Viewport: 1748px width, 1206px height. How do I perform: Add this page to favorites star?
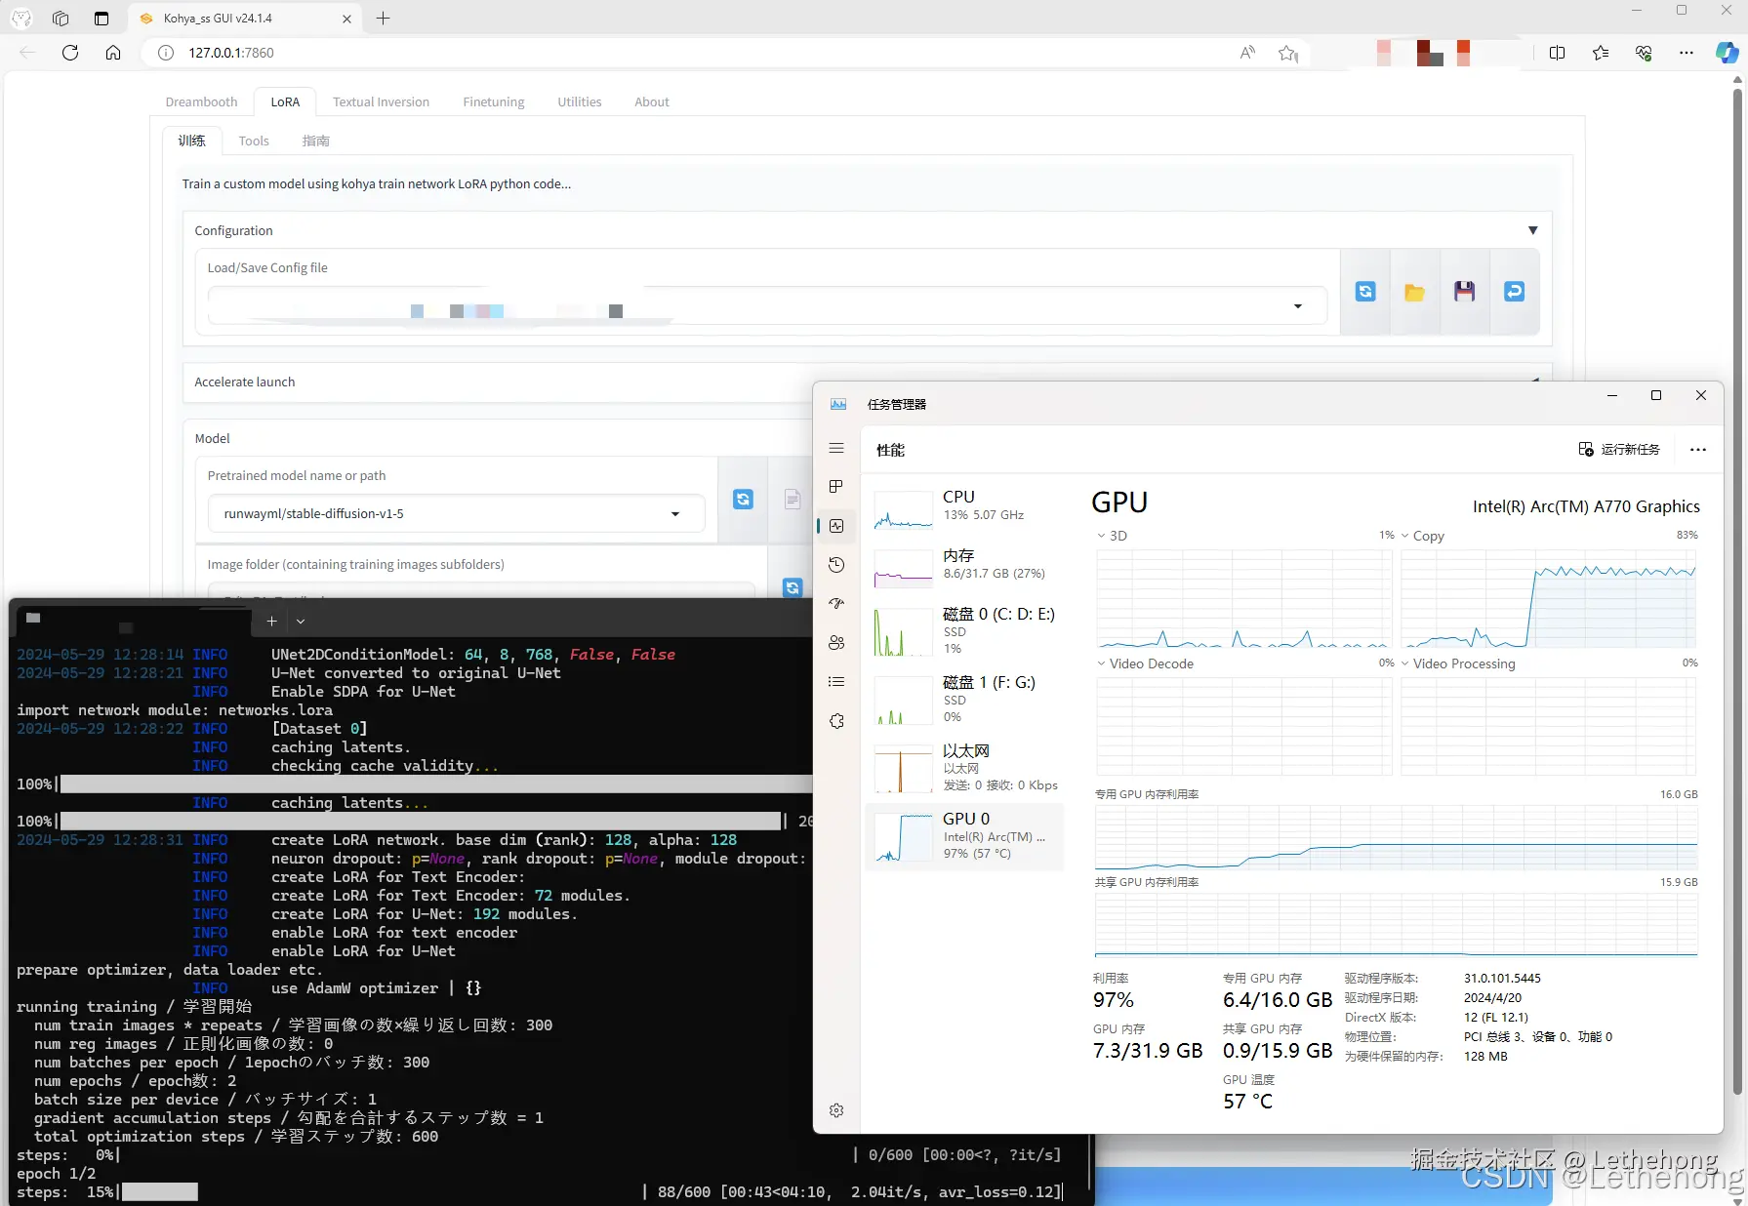1288,53
